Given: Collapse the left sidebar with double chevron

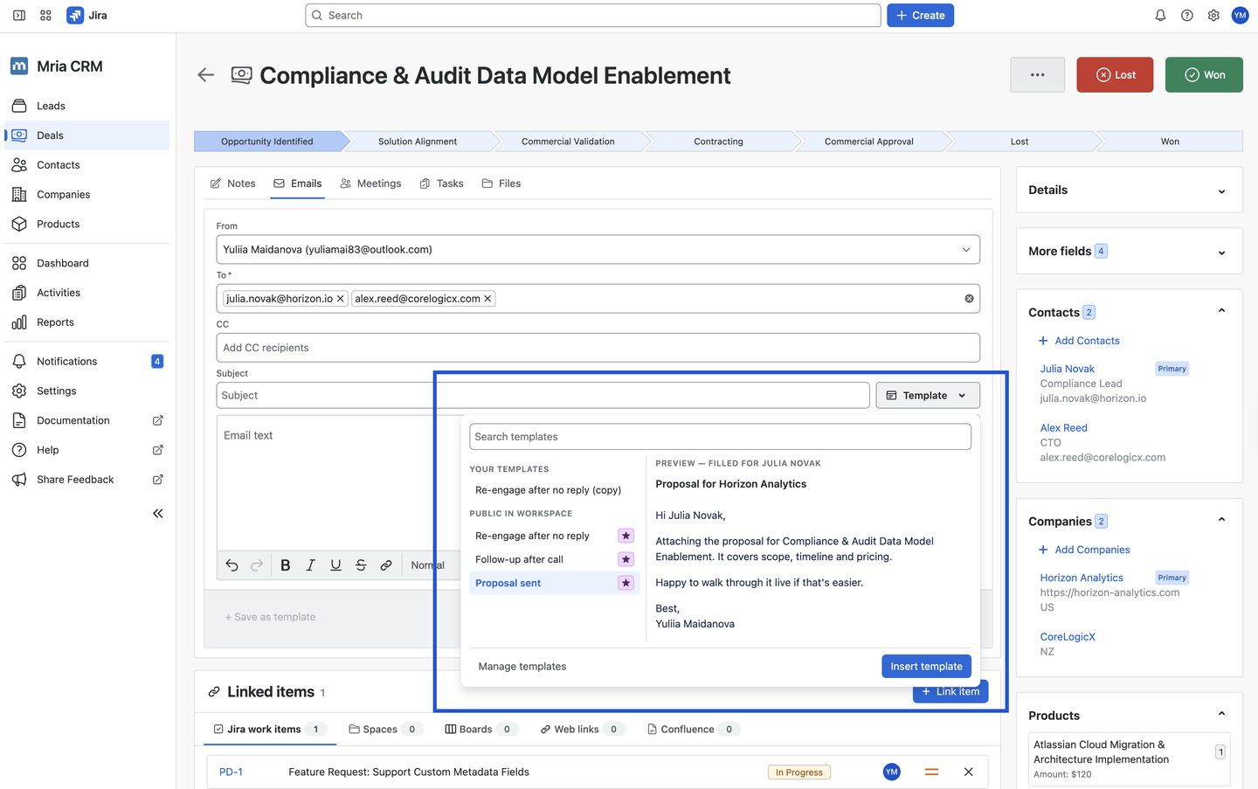Looking at the screenshot, I should tap(158, 514).
